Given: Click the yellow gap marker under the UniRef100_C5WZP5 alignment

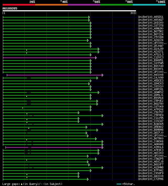Looking at the screenshot, I should [x=27, y=160].
